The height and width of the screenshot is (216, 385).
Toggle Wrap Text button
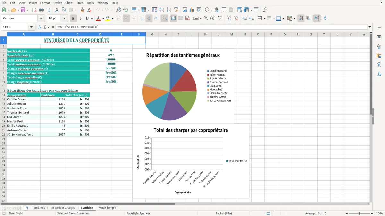coord(165,19)
